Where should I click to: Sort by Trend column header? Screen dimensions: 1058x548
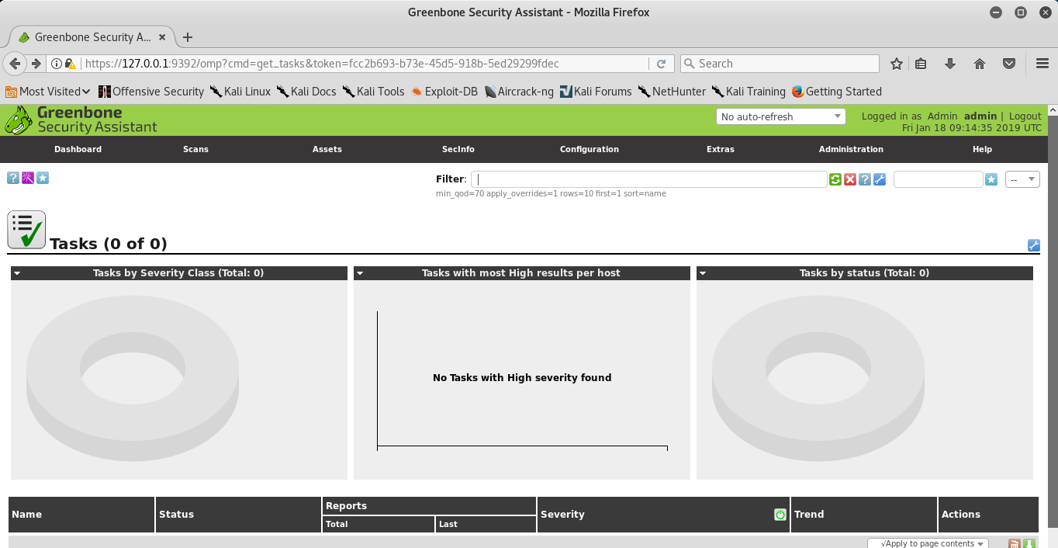coord(809,515)
